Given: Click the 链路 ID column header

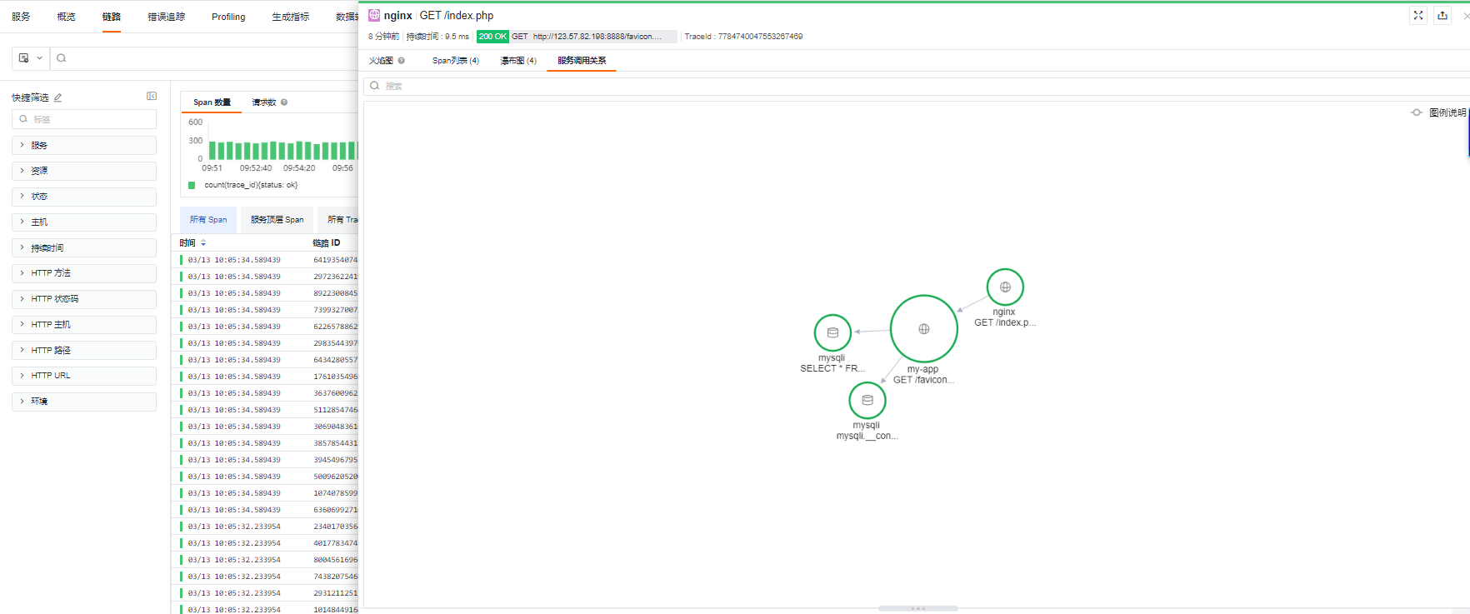Looking at the screenshot, I should [327, 243].
